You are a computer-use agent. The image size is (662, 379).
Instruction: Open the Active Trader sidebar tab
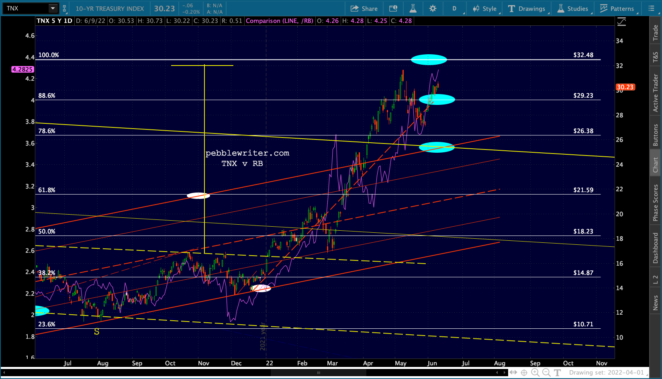click(656, 93)
